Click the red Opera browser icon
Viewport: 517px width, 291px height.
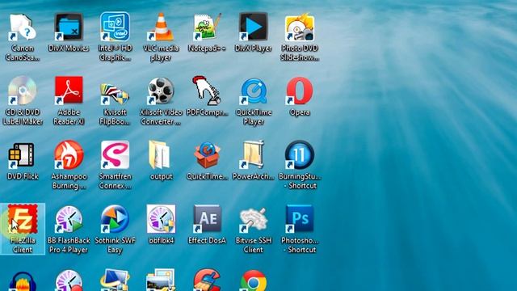pyautogui.click(x=300, y=91)
